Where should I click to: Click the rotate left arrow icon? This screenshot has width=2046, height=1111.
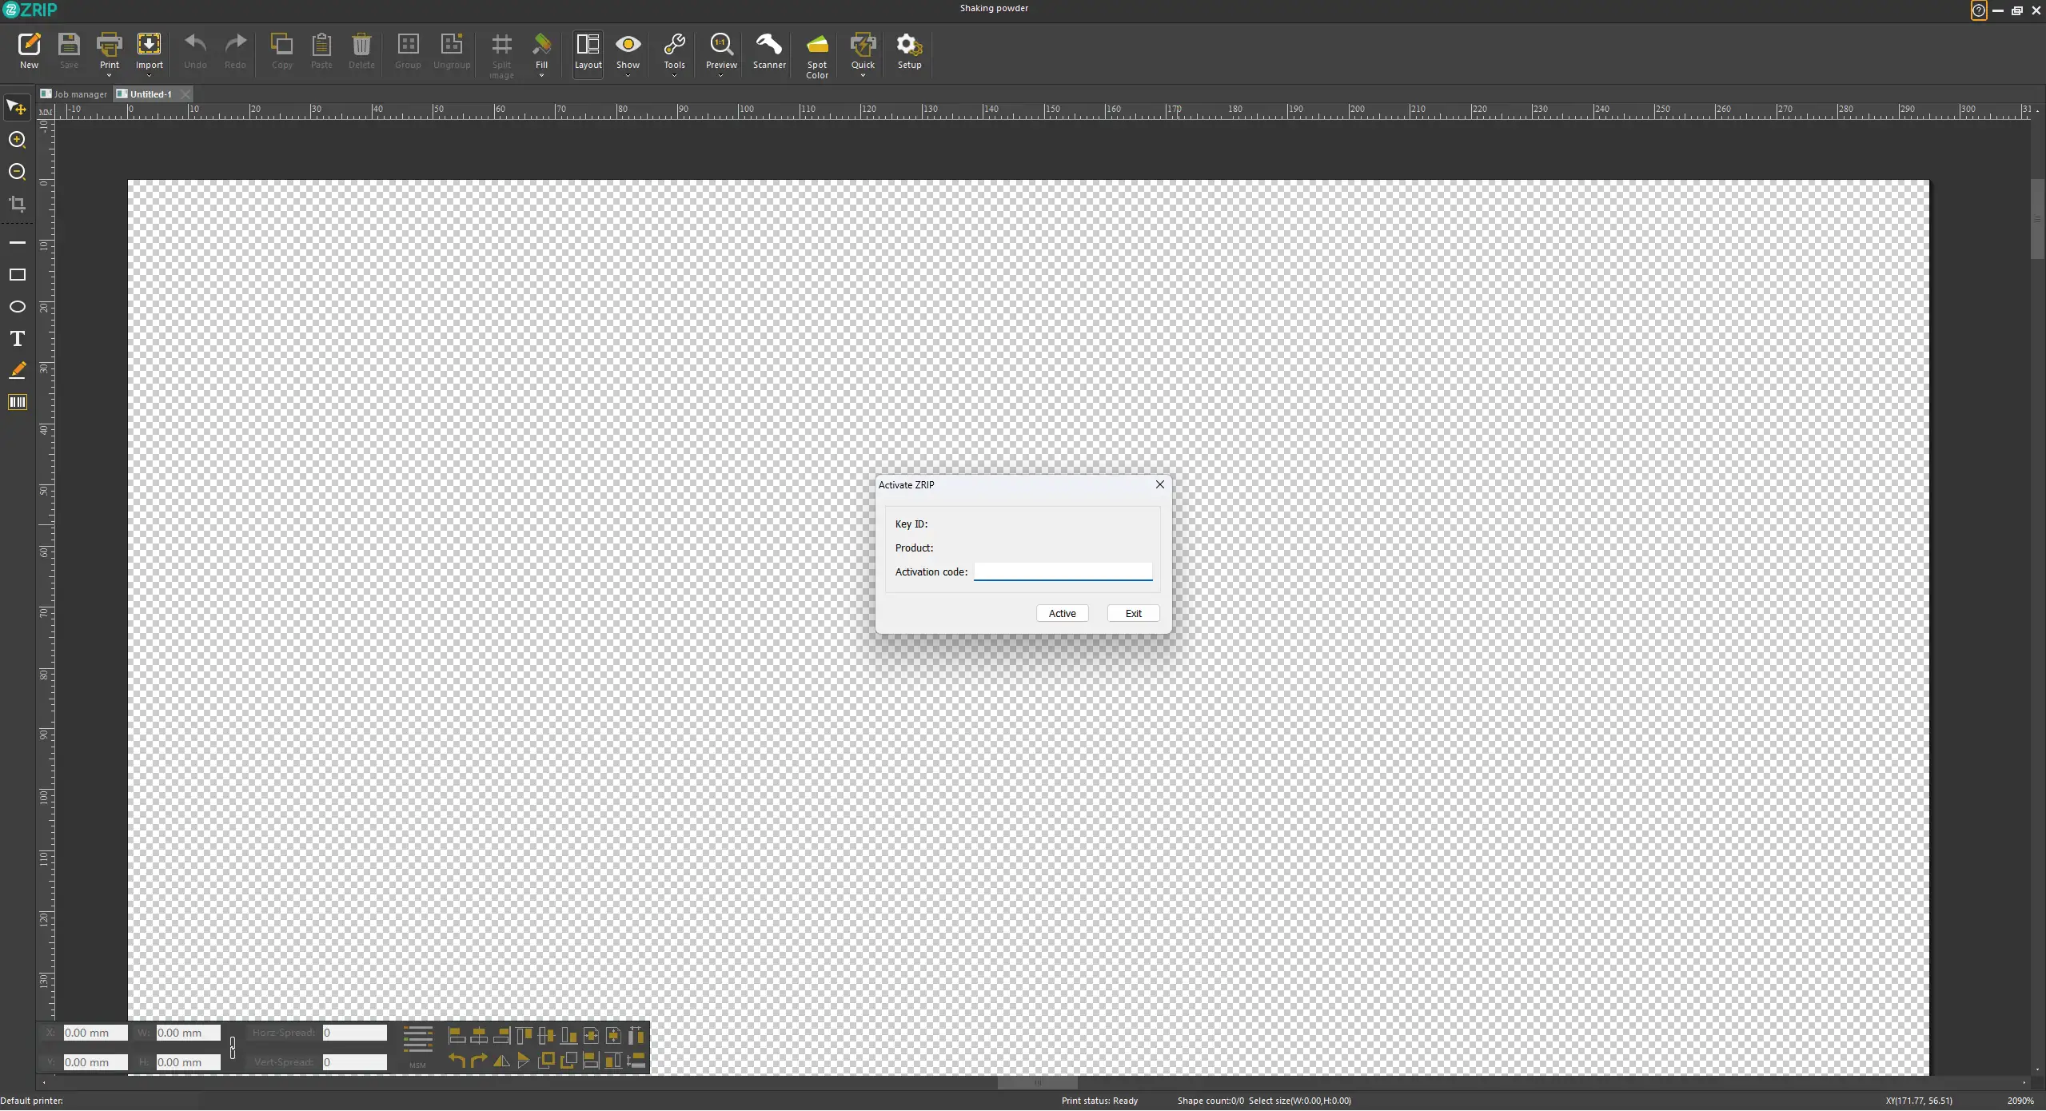457,1061
